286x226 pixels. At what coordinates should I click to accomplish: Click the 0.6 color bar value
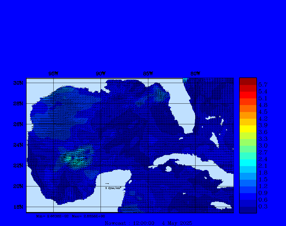pos(263,200)
